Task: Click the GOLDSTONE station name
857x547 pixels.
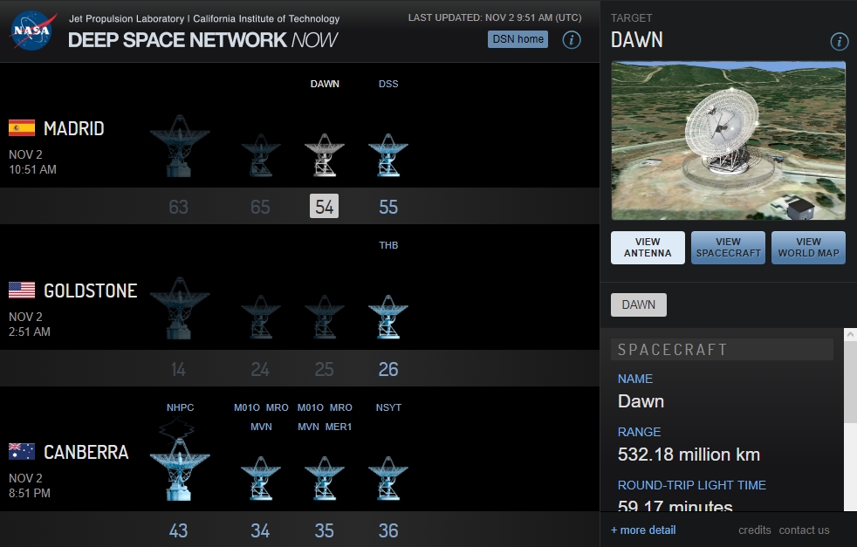Action: pos(90,291)
